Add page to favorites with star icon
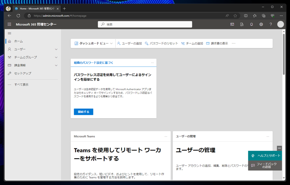 coord(235,16)
